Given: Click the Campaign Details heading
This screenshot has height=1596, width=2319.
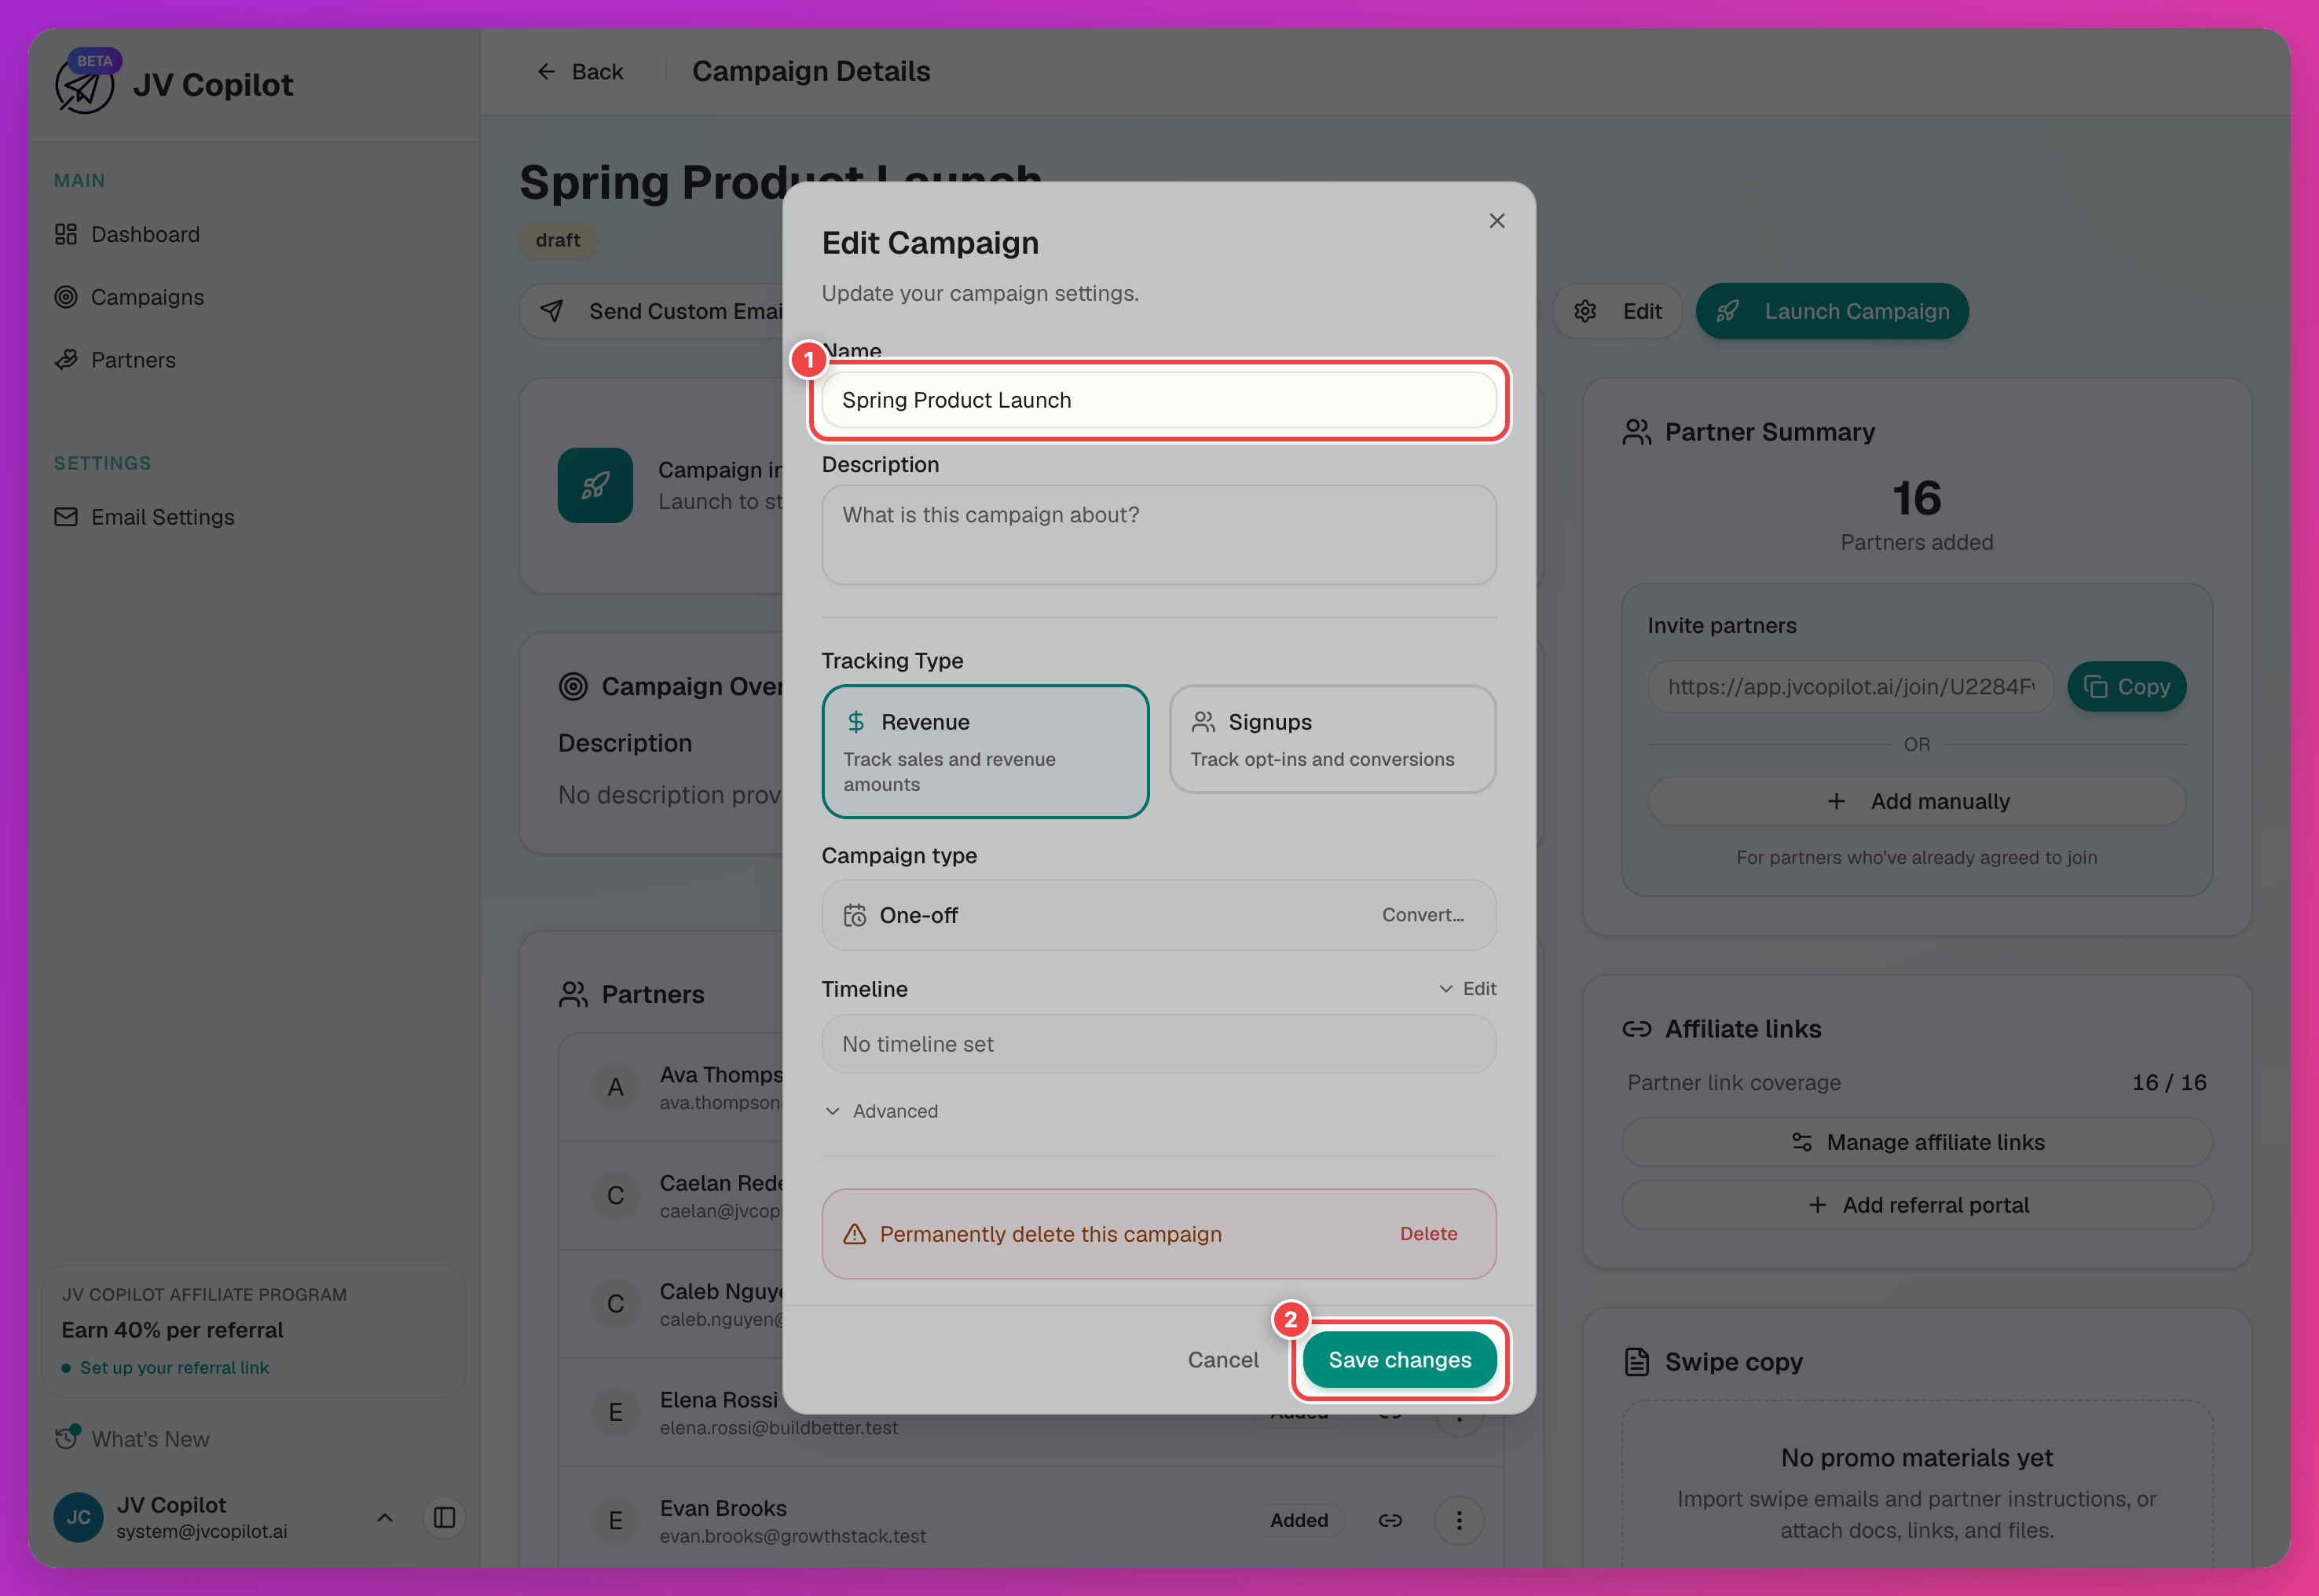Looking at the screenshot, I should click(x=811, y=72).
